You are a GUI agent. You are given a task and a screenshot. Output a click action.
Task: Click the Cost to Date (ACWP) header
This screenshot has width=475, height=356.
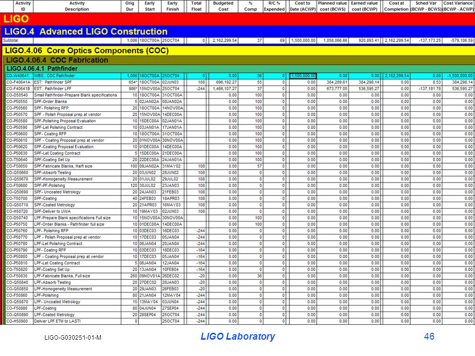click(x=303, y=6)
